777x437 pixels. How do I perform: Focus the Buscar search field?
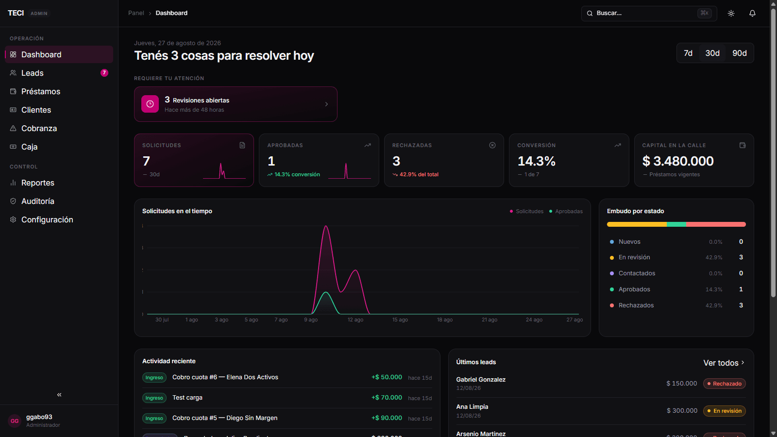(649, 13)
